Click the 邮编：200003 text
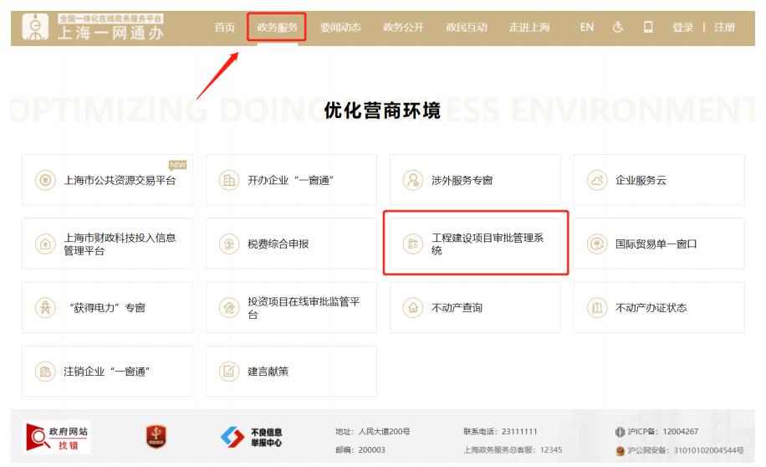Image resolution: width=766 pixels, height=467 pixels. (x=360, y=449)
